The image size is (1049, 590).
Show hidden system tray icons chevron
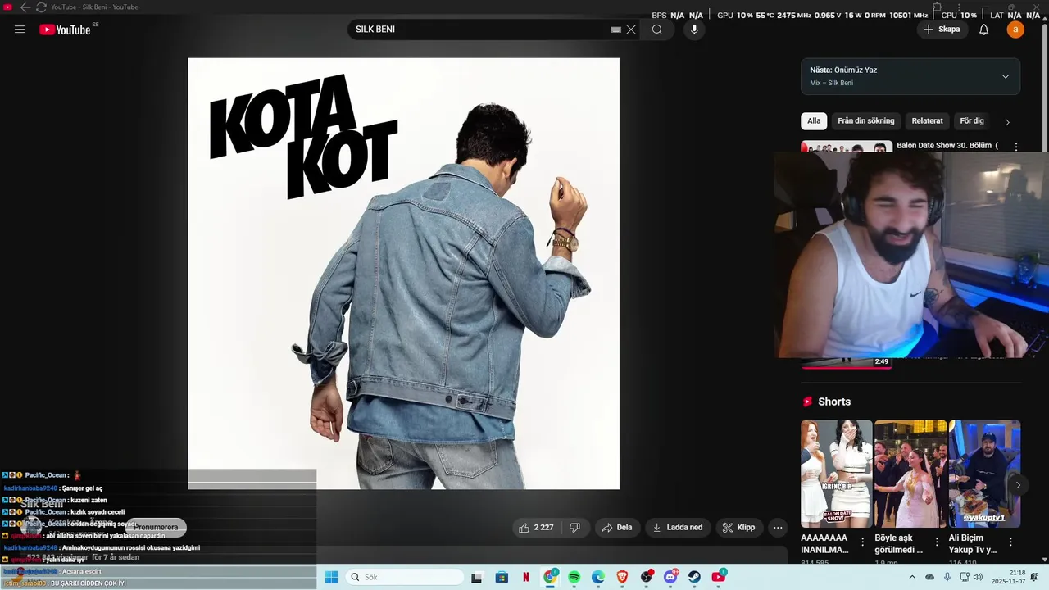911,577
